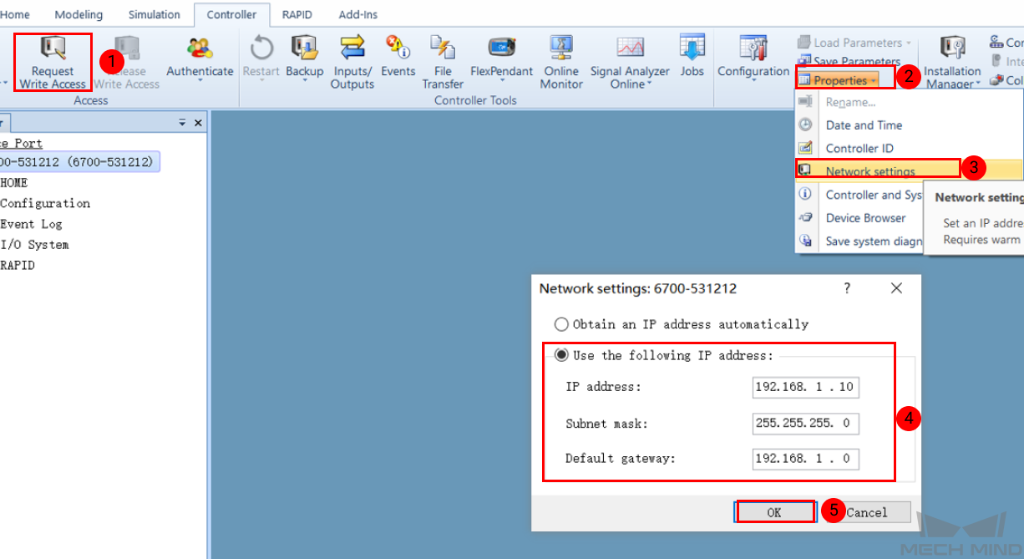This screenshot has width=1024, height=559.
Task: Click the Device Browser icon
Action: [x=805, y=217]
